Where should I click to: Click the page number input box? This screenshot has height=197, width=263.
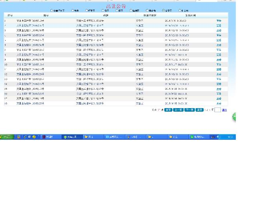pos(217,110)
